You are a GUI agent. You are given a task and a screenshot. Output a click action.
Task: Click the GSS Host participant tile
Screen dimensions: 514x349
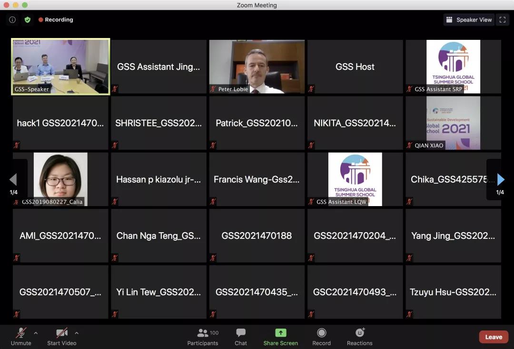[355, 66]
